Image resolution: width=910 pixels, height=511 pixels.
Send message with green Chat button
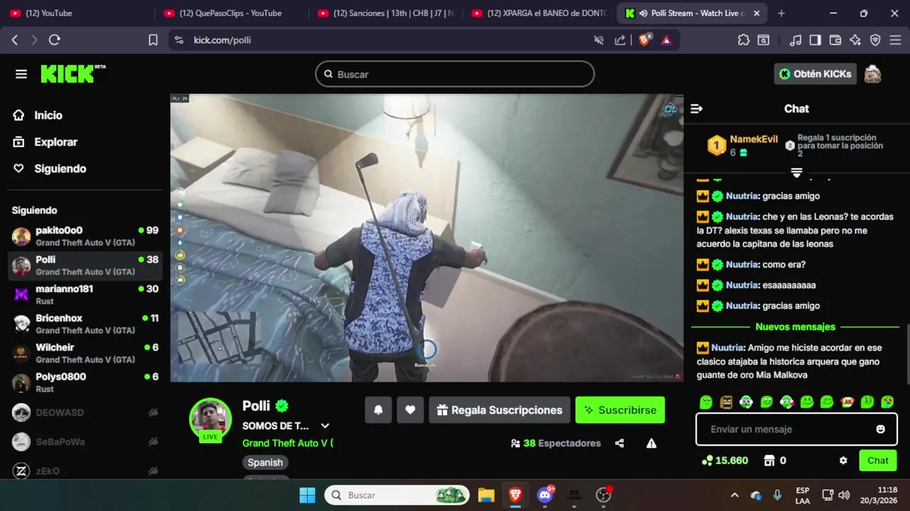pyautogui.click(x=877, y=461)
